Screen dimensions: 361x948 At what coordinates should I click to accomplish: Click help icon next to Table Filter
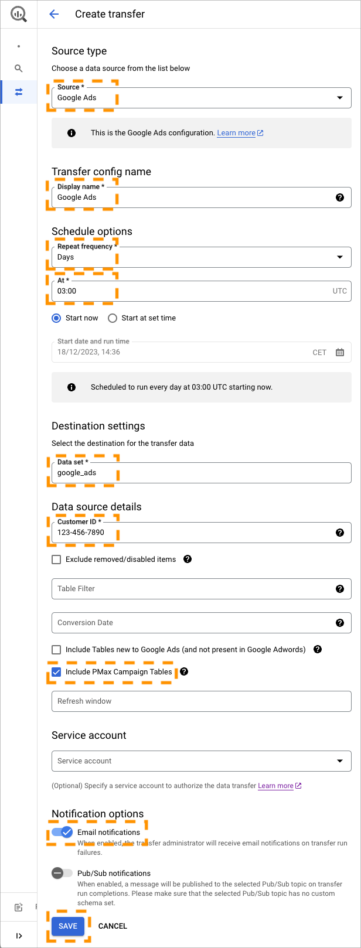340,589
